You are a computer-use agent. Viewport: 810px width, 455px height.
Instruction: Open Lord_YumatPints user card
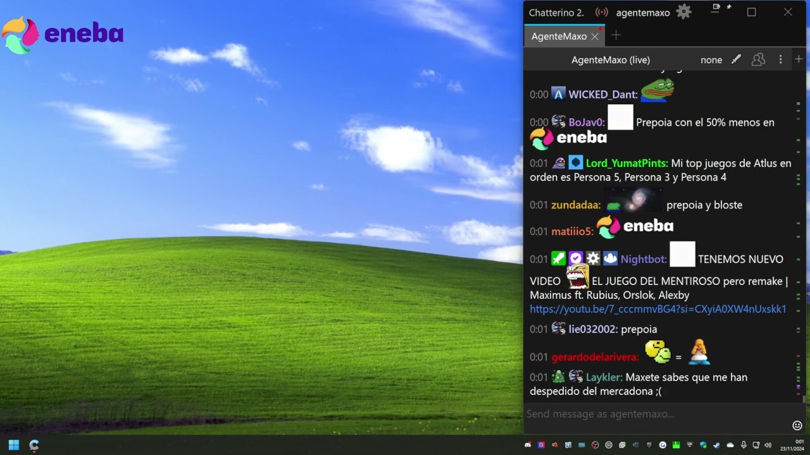click(626, 163)
